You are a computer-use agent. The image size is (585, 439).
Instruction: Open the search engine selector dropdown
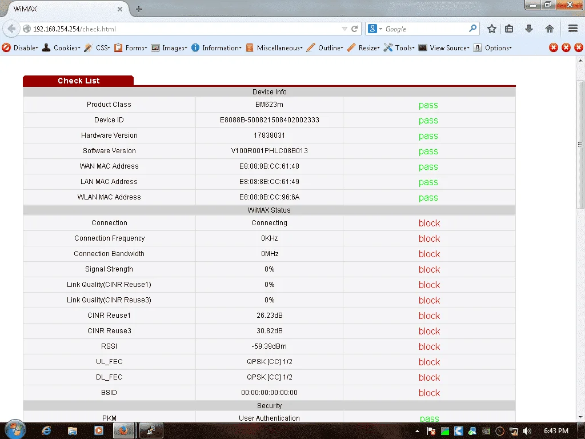point(375,29)
